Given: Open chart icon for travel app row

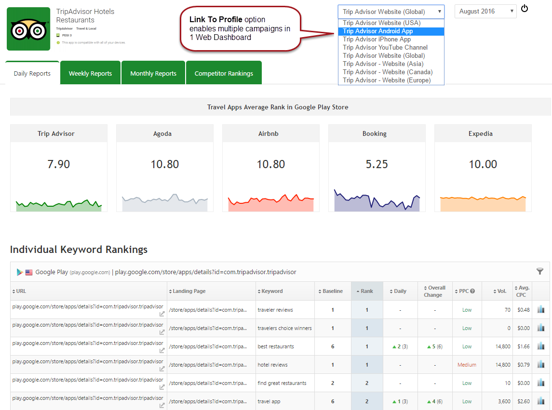Looking at the screenshot, I should [x=540, y=401].
